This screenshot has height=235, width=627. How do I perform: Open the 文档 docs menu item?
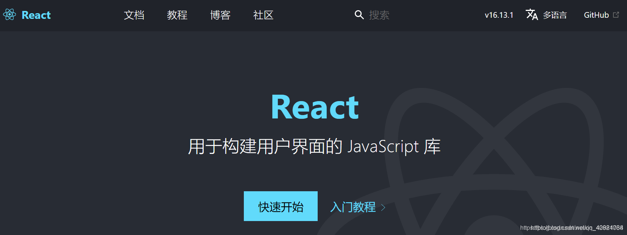click(134, 15)
